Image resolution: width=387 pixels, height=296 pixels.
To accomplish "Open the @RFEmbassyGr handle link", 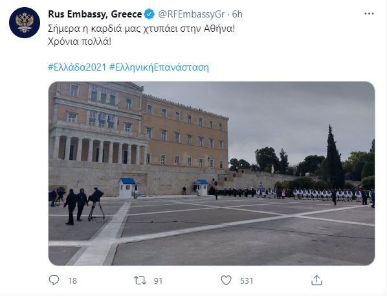I will coord(192,14).
